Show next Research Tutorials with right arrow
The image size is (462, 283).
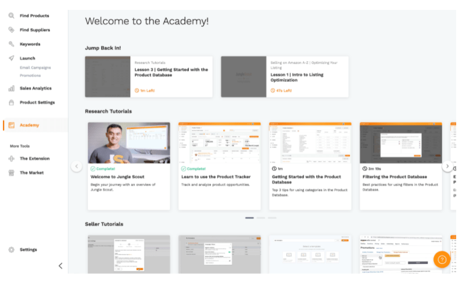pos(447,166)
